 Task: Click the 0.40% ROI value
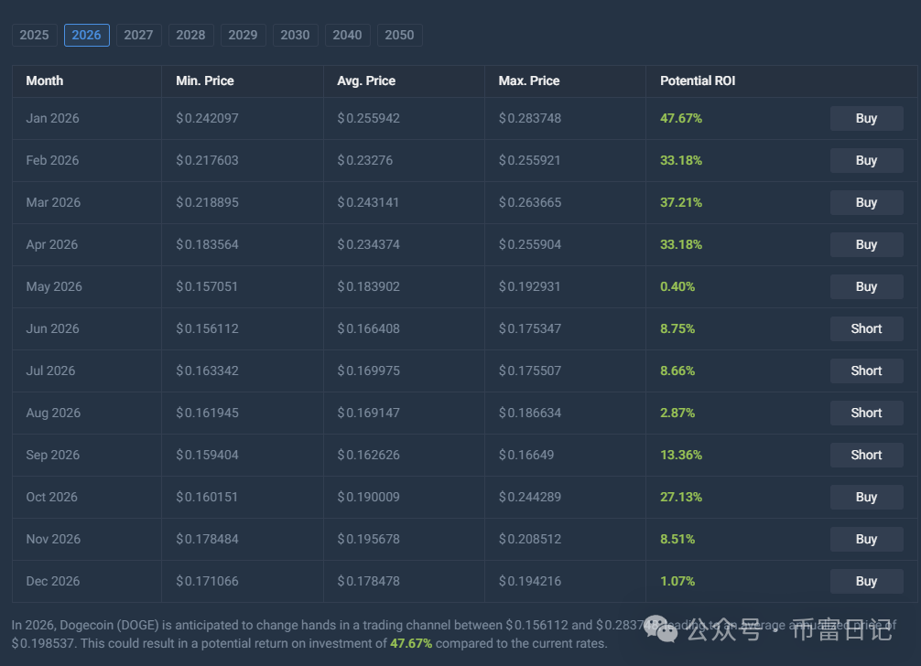tap(677, 287)
